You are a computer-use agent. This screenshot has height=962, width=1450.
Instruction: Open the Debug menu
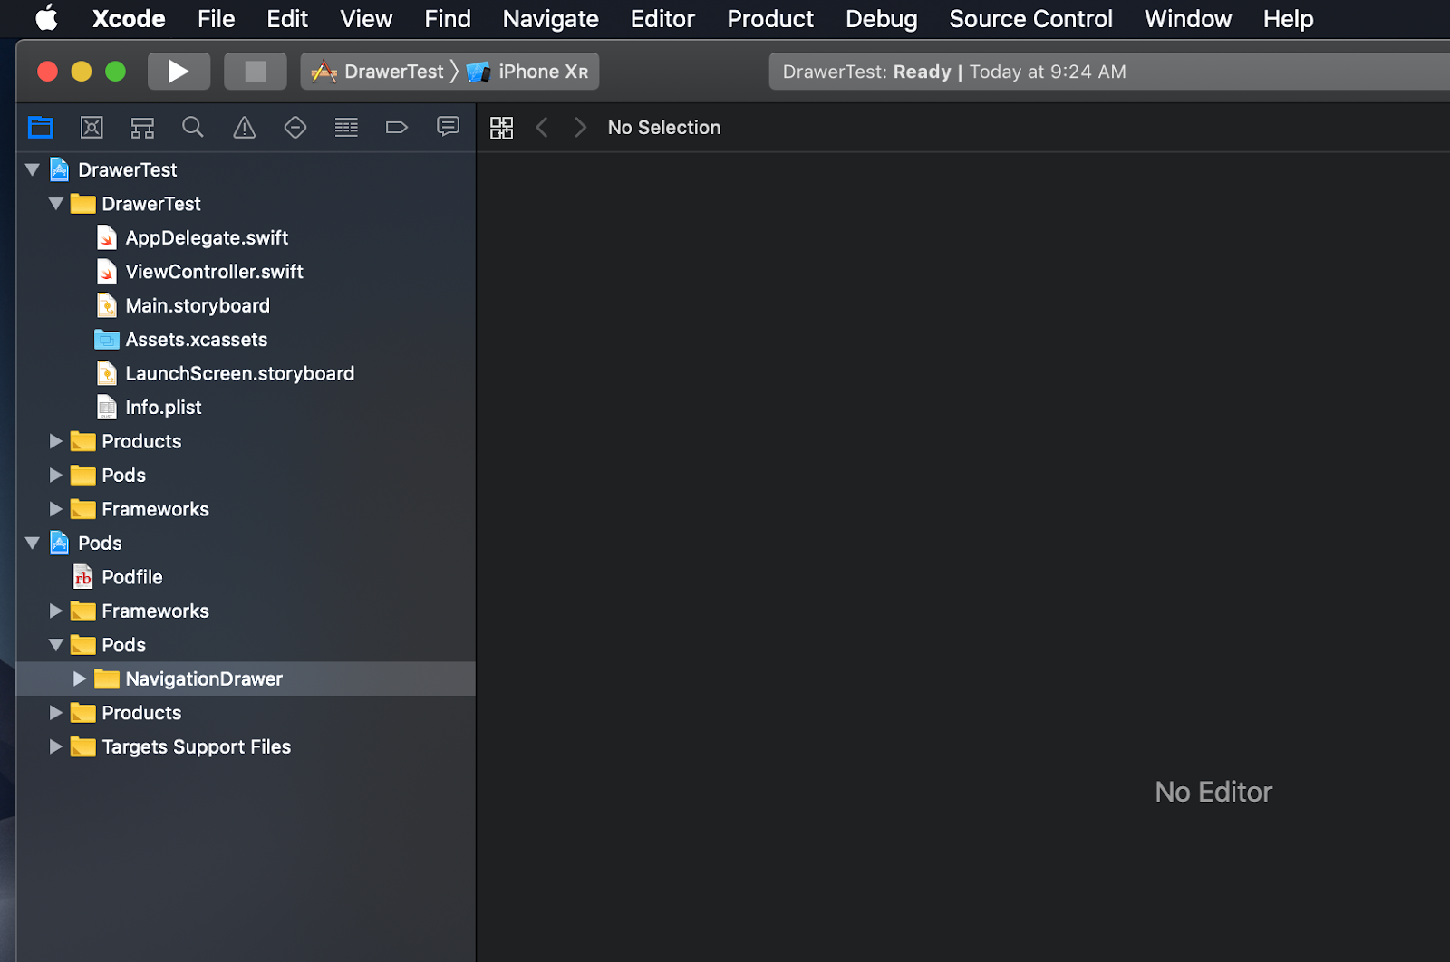pyautogui.click(x=882, y=18)
